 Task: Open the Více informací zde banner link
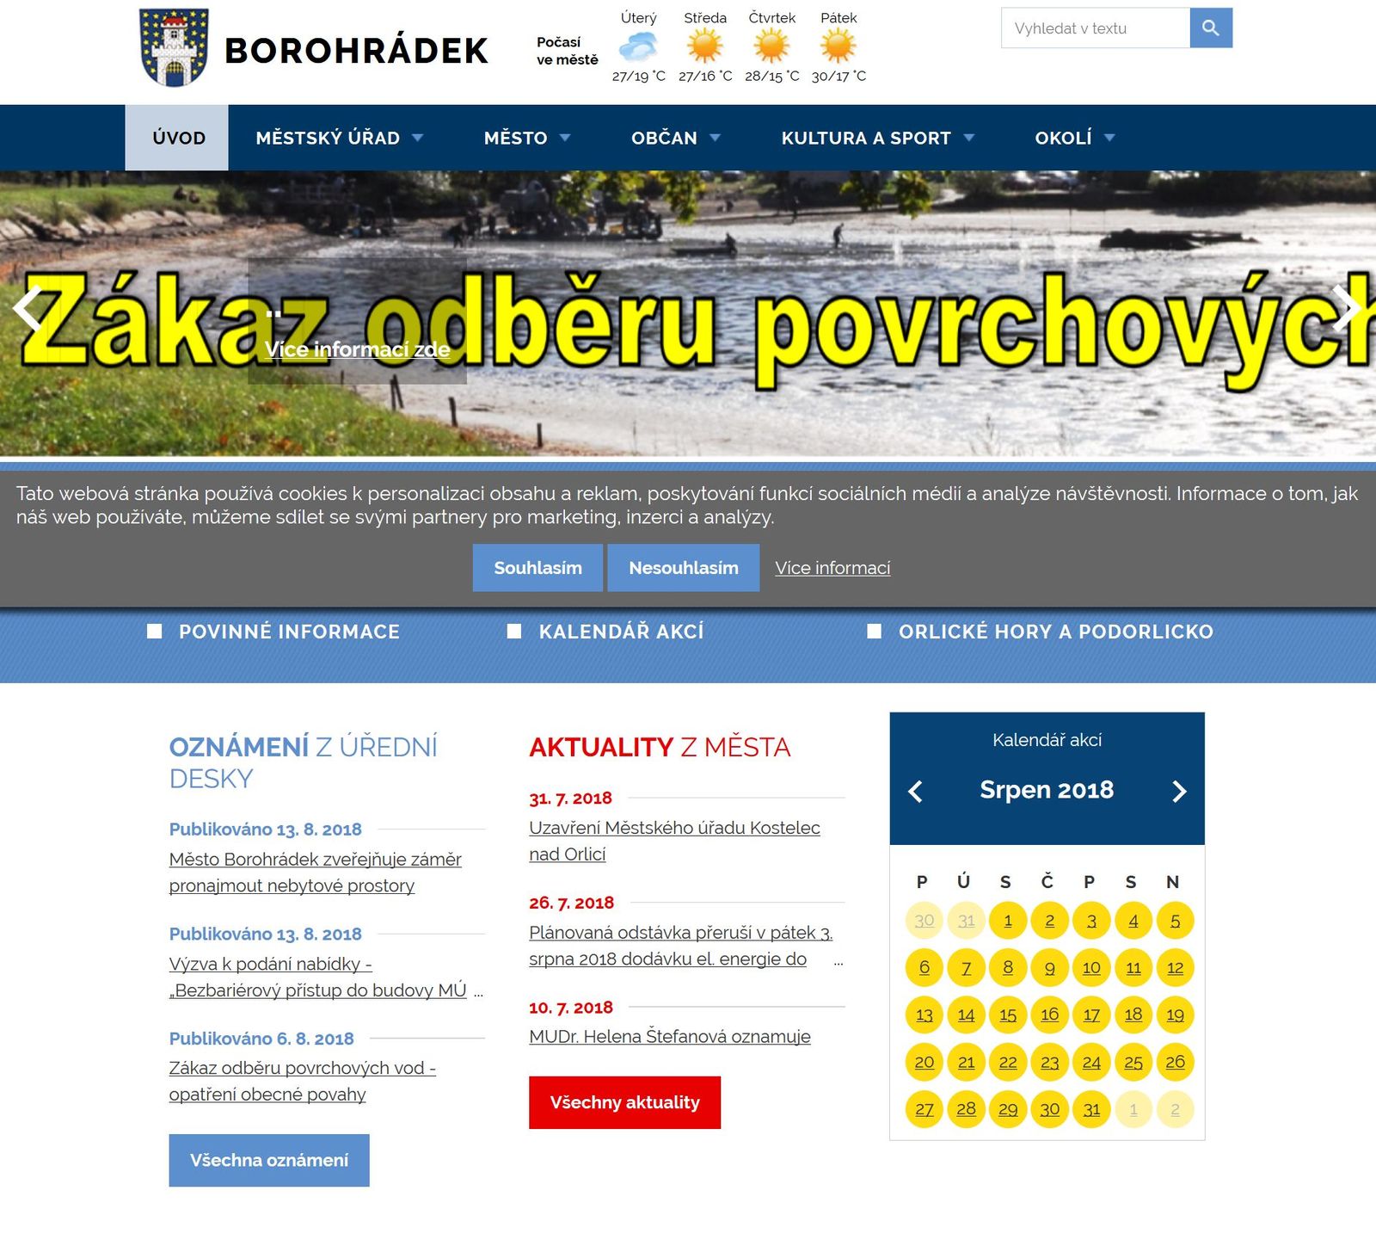(357, 349)
